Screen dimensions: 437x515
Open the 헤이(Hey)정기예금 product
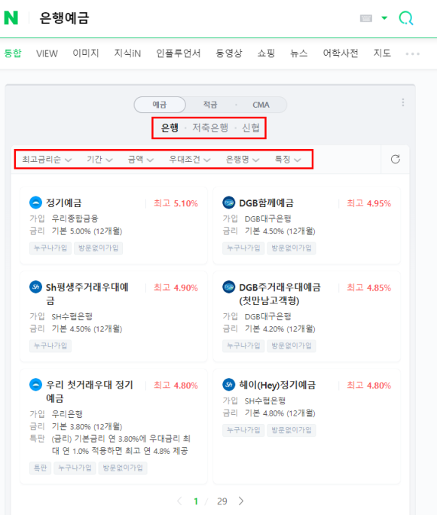(277, 385)
